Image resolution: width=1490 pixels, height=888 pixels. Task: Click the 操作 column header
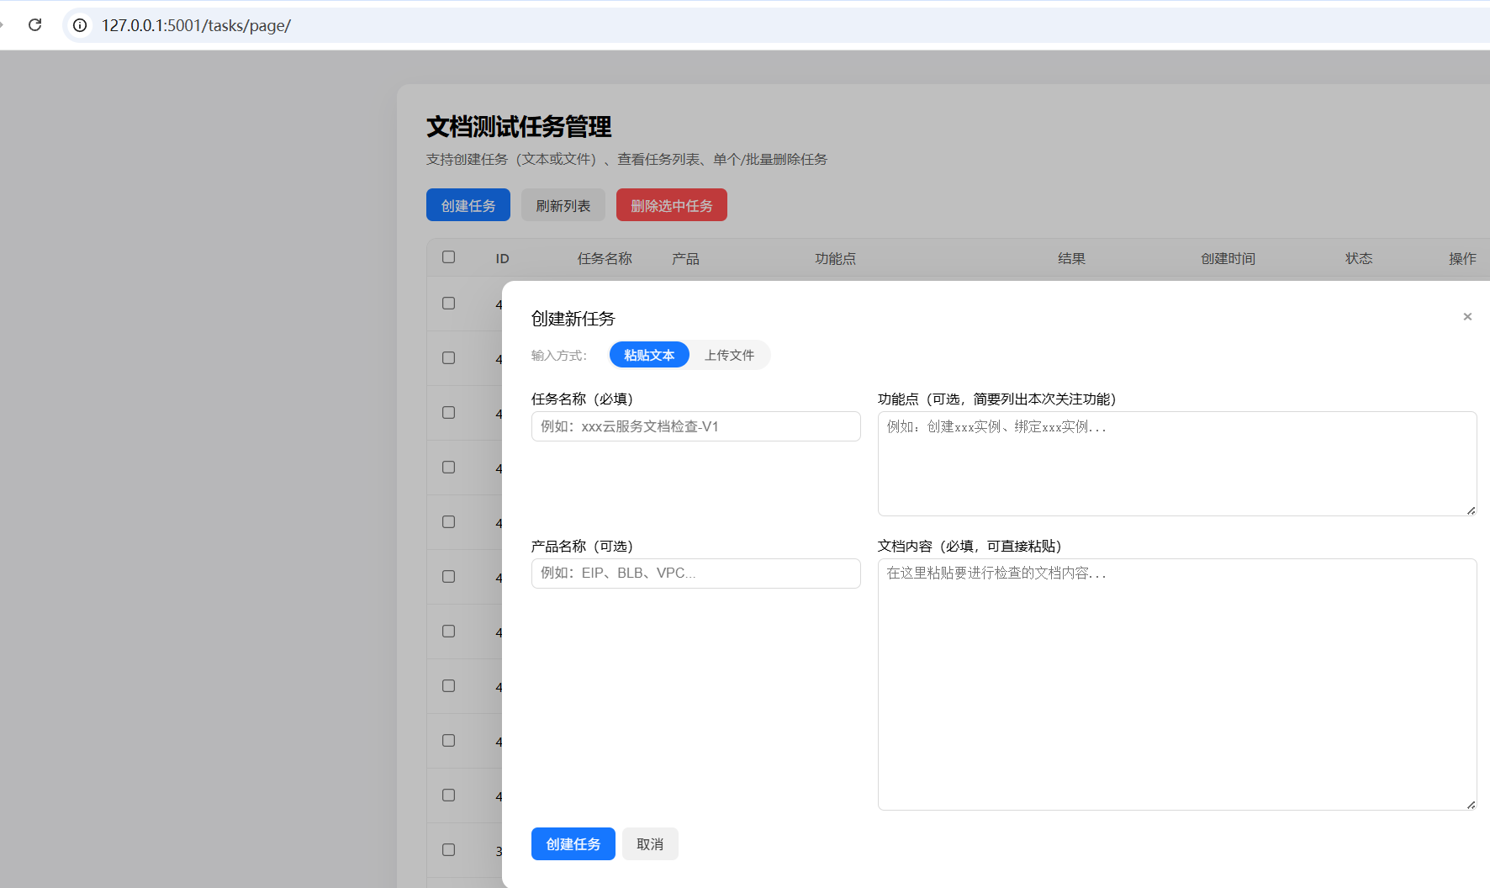click(1462, 259)
